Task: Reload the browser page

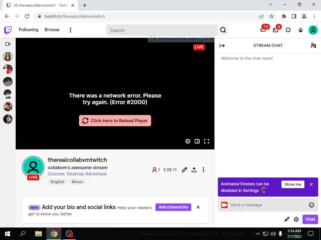Action: pos(27,16)
